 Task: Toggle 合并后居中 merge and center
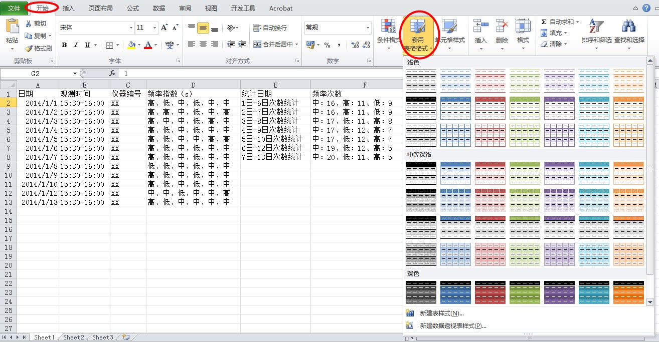point(273,45)
